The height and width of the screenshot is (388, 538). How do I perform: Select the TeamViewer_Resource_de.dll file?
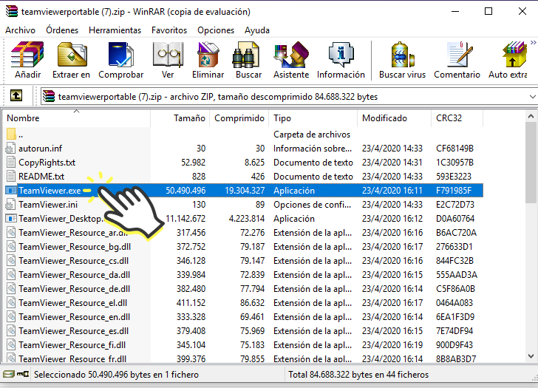[74, 289]
